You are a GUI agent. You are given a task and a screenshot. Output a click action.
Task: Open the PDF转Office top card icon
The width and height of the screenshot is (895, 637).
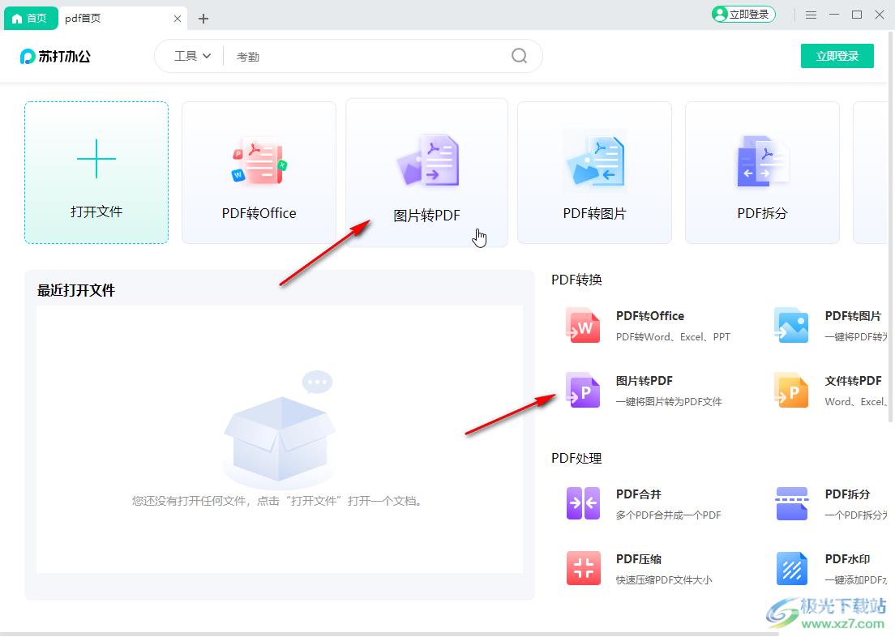point(259,160)
